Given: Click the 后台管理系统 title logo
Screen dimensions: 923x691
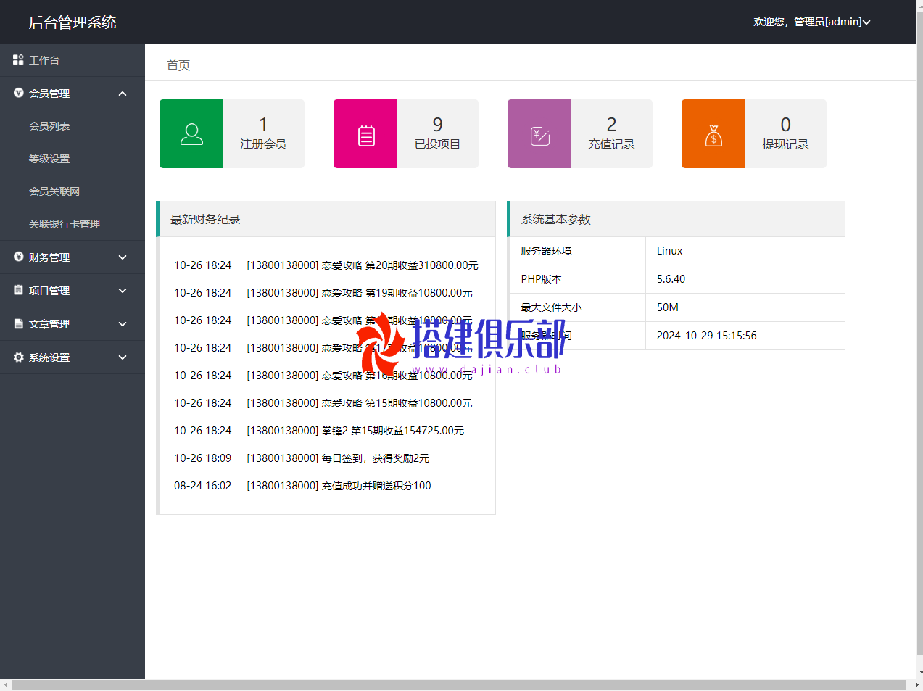Looking at the screenshot, I should [x=73, y=22].
